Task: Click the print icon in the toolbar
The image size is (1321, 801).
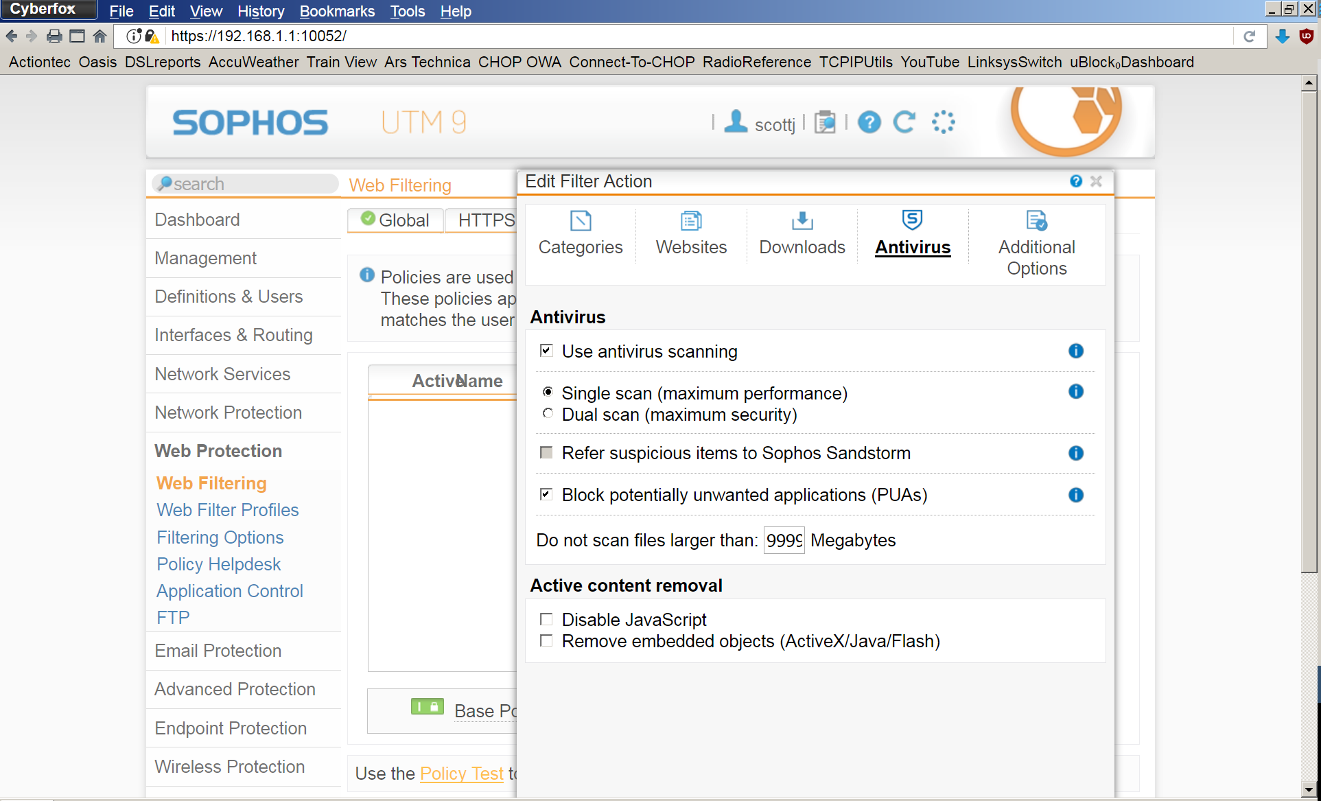Action: point(54,36)
